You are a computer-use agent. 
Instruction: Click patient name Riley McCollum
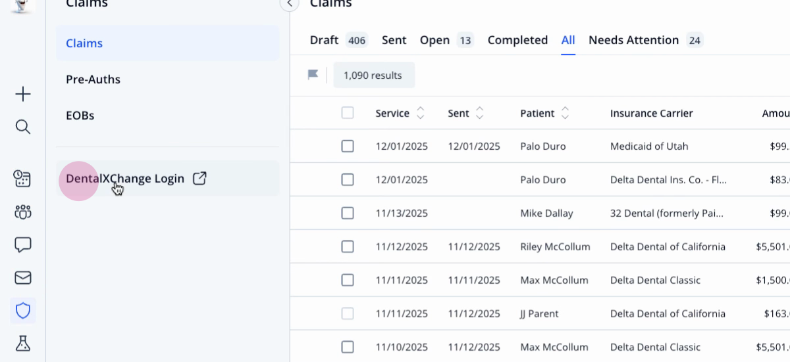point(555,247)
